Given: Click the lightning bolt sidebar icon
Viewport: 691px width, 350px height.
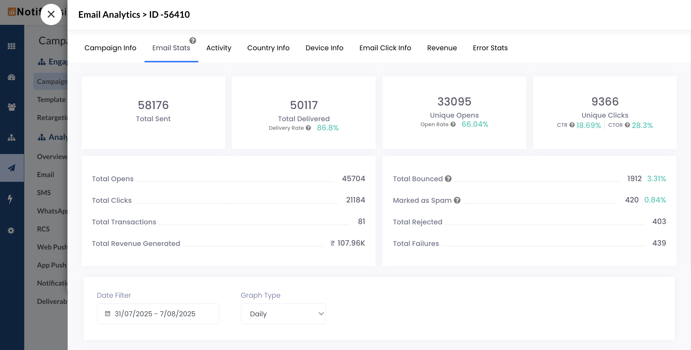Looking at the screenshot, I should pyautogui.click(x=10, y=199).
